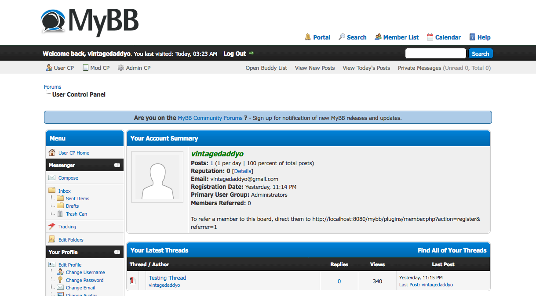The height and width of the screenshot is (296, 536).
Task: Open the Testing Thread link
Action: pos(167,278)
